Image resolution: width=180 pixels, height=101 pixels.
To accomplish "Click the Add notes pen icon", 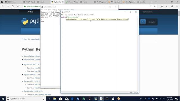I will pyautogui.click(x=167, y=6).
